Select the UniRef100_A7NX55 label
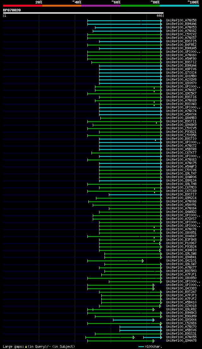This screenshot has height=349, width=202. 181,337
